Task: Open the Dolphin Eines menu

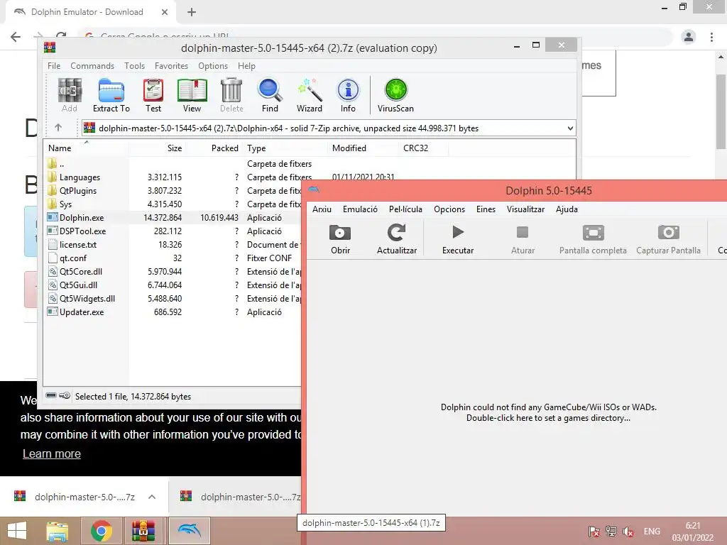Action: 486,209
